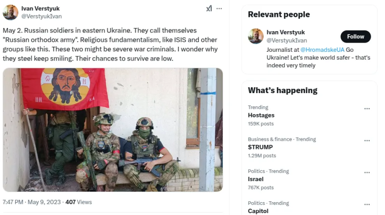
Task: Click the avatar in Relevant people
Action: (x=256, y=36)
